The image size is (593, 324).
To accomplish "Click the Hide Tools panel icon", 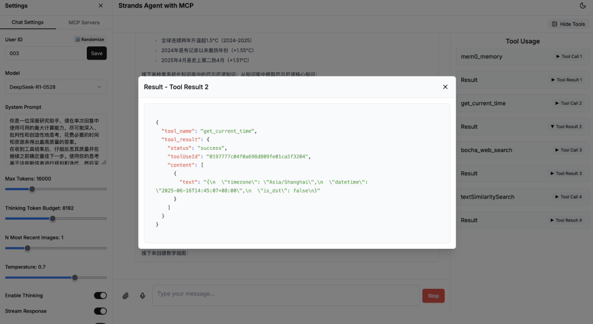I will 554,24.
